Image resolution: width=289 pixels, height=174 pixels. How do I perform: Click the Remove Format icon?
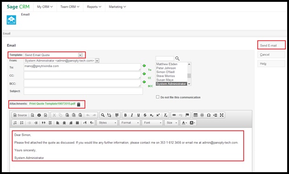coord(165,115)
